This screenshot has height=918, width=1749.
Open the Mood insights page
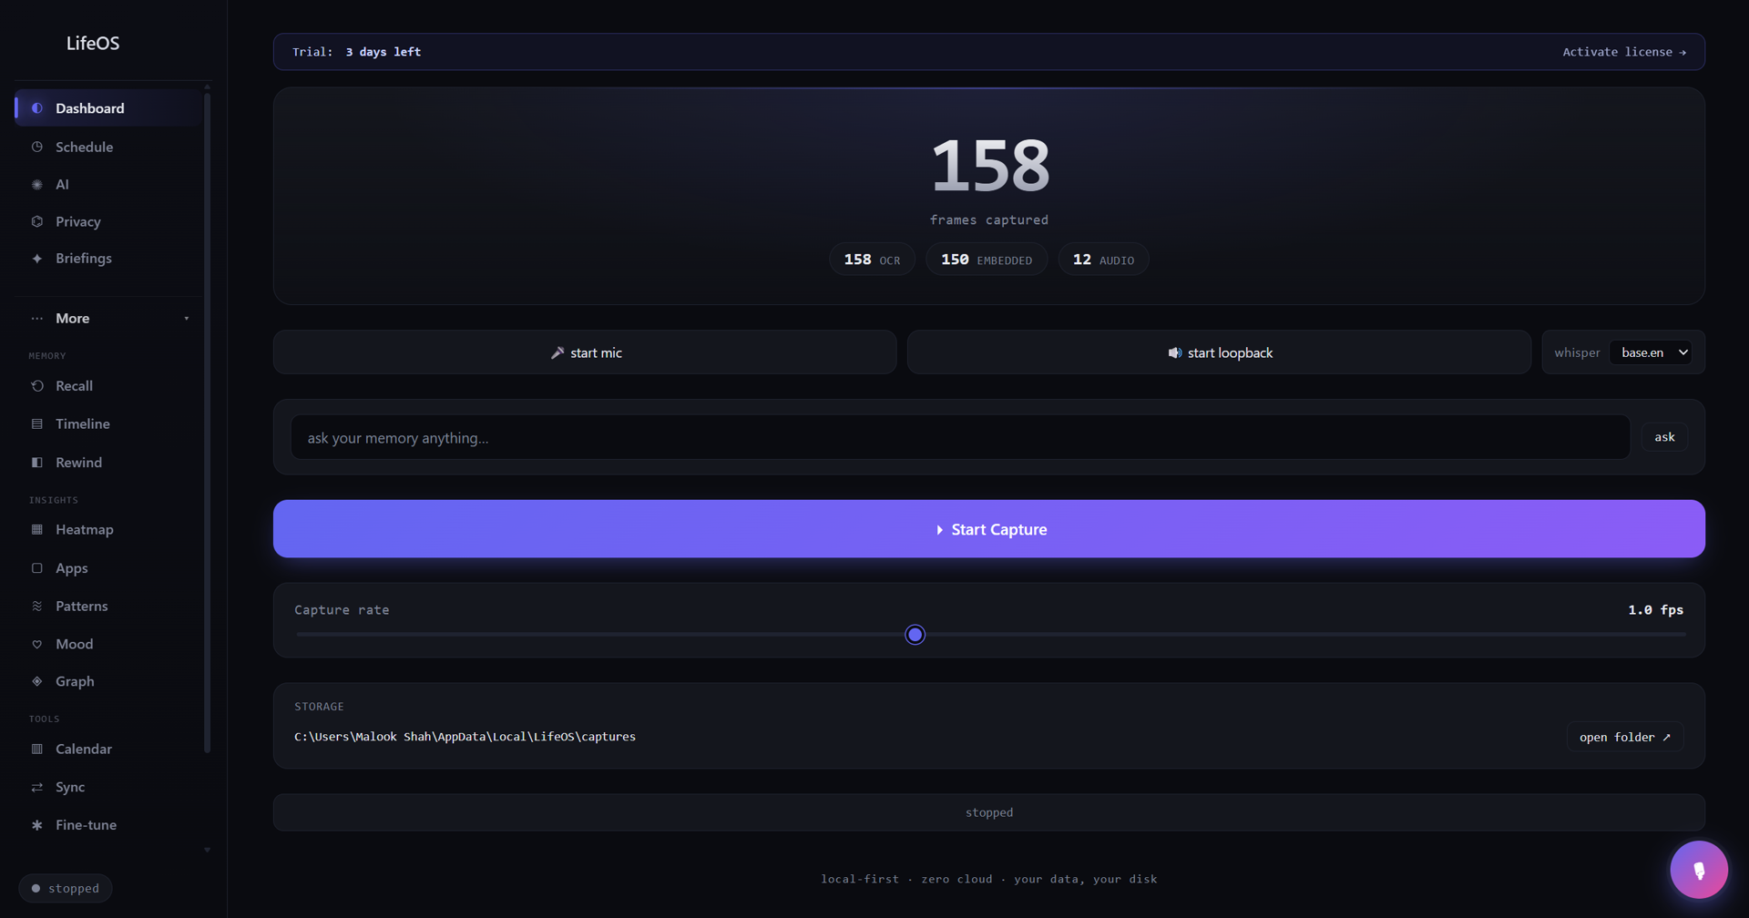click(x=108, y=645)
